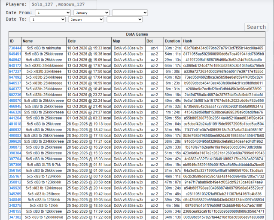274x220 pixels.
Task: Open the Date To day dropdown
Action: coord(48,19)
